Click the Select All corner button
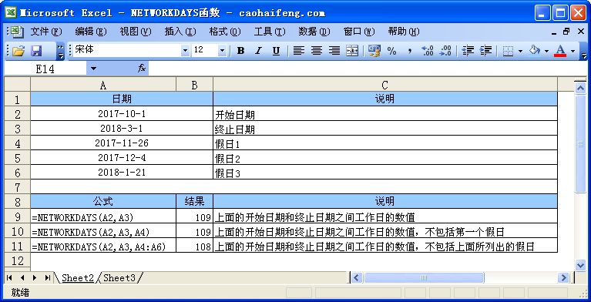The image size is (591, 302). coord(18,85)
